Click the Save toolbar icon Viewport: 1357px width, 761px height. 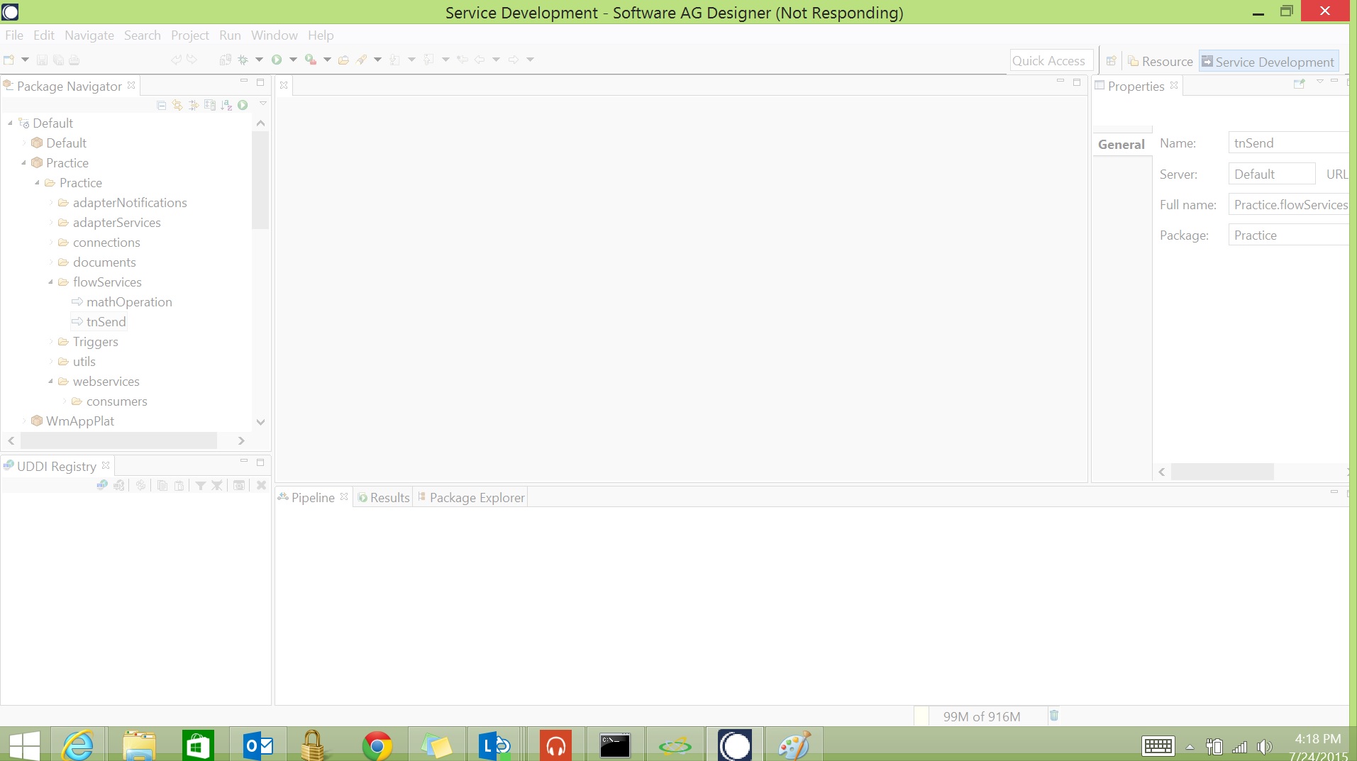point(42,60)
